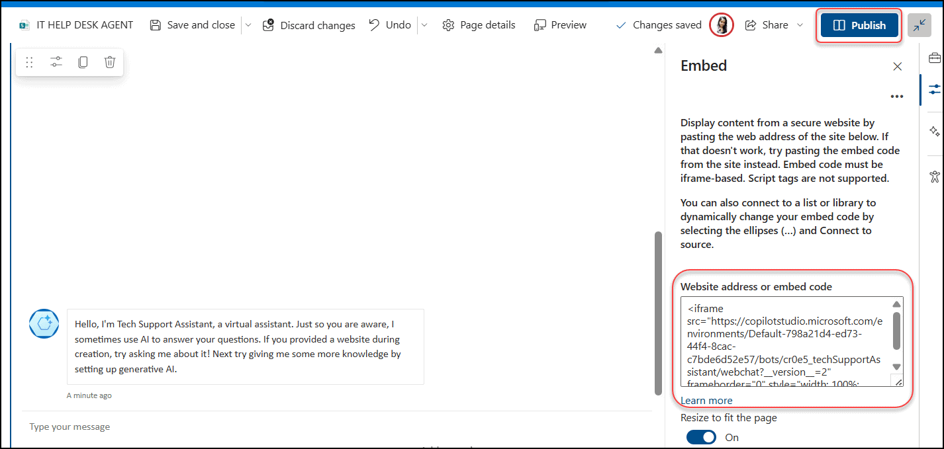Click the Copilot sparkle icon in right rail
Screen dimensions: 944x449
point(934,131)
